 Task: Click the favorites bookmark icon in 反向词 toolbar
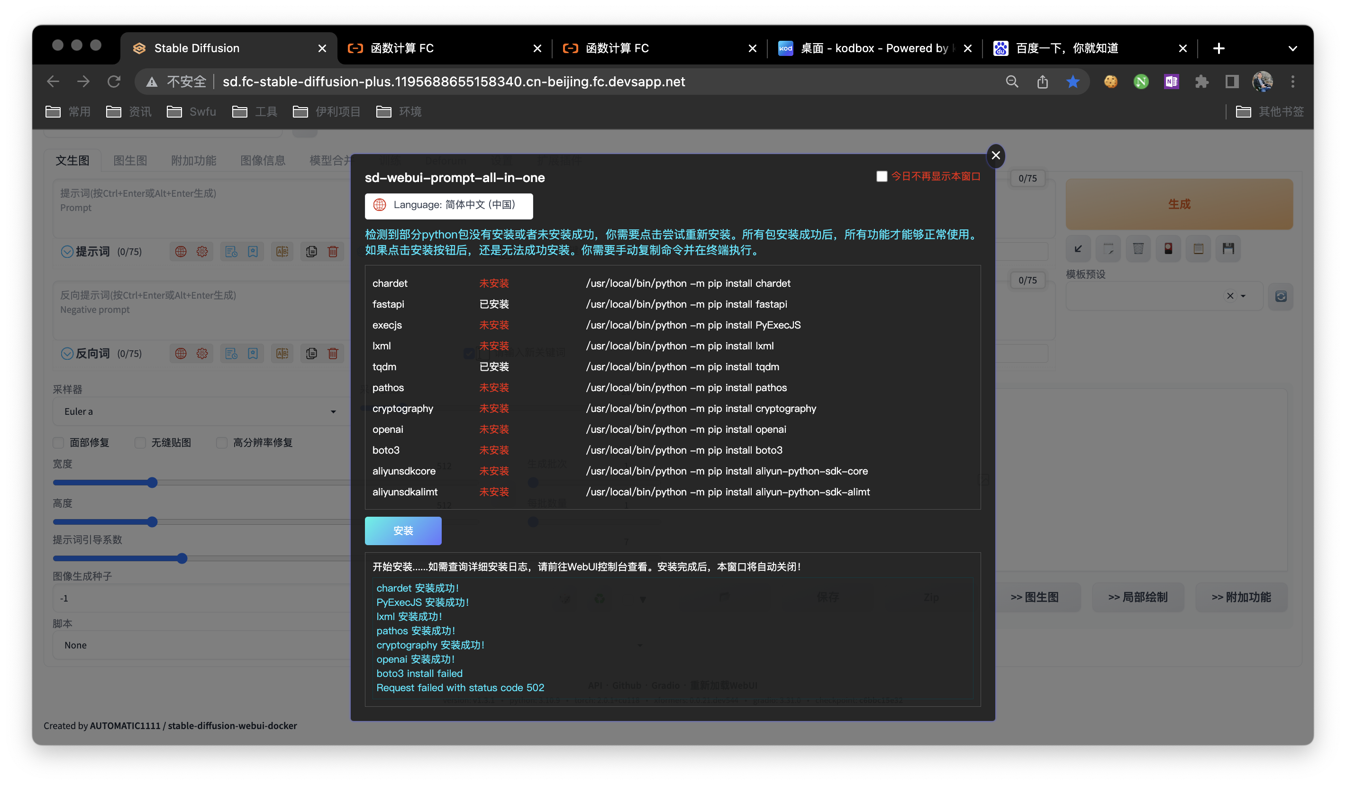(253, 353)
